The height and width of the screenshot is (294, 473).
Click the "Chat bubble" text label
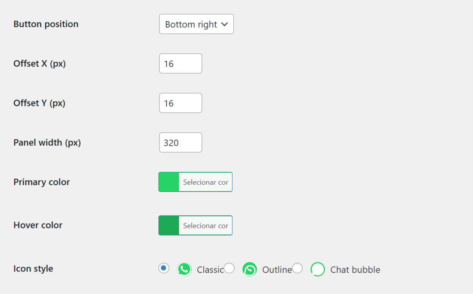pos(355,270)
